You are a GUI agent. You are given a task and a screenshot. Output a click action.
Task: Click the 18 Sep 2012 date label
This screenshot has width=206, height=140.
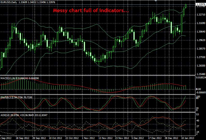[22, 138]
